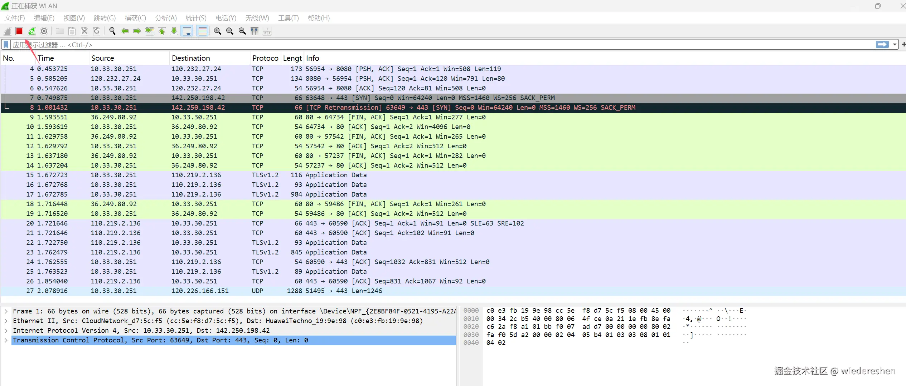The width and height of the screenshot is (906, 386).
Task: Zoom in on packet list text
Action: coord(217,31)
